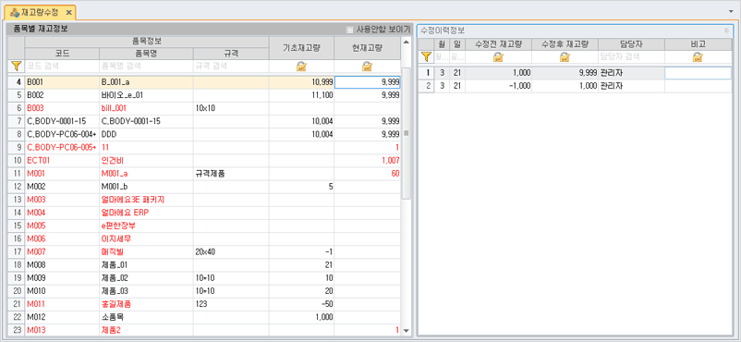The width and height of the screenshot is (741, 342).
Task: Click the 10,999 기초재고량 cell
Action: coord(301,82)
